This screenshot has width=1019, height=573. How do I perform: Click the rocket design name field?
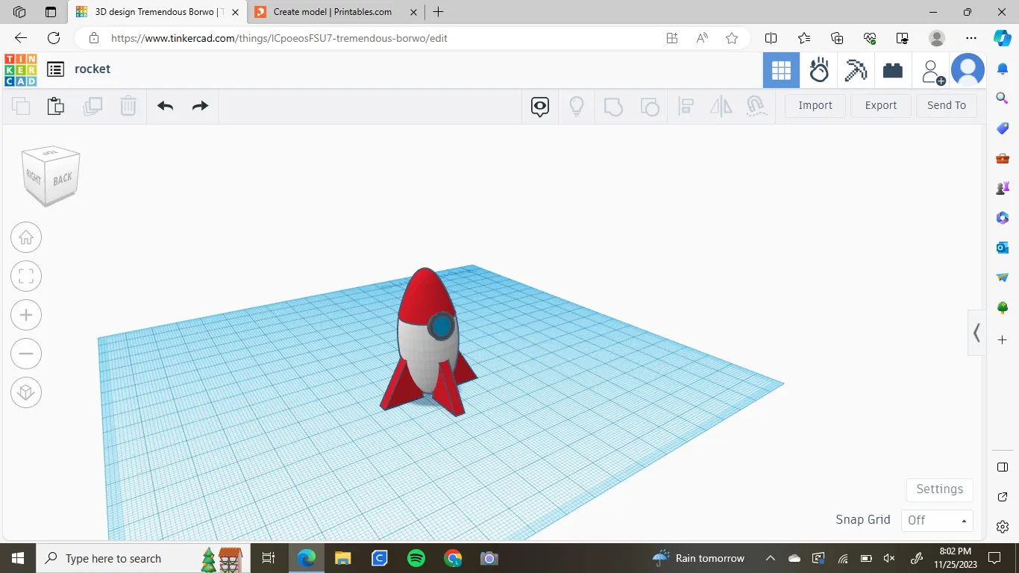[x=93, y=69]
